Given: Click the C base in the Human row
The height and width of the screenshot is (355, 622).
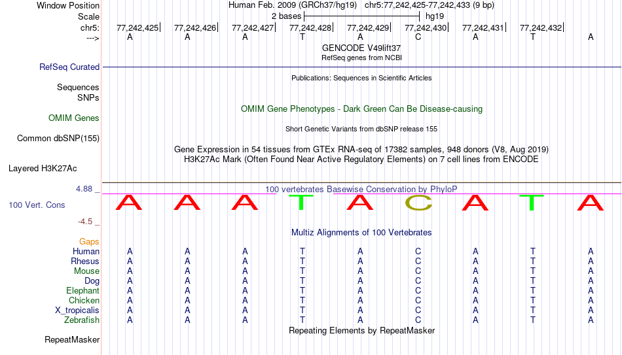Looking at the screenshot, I should pyautogui.click(x=418, y=252).
